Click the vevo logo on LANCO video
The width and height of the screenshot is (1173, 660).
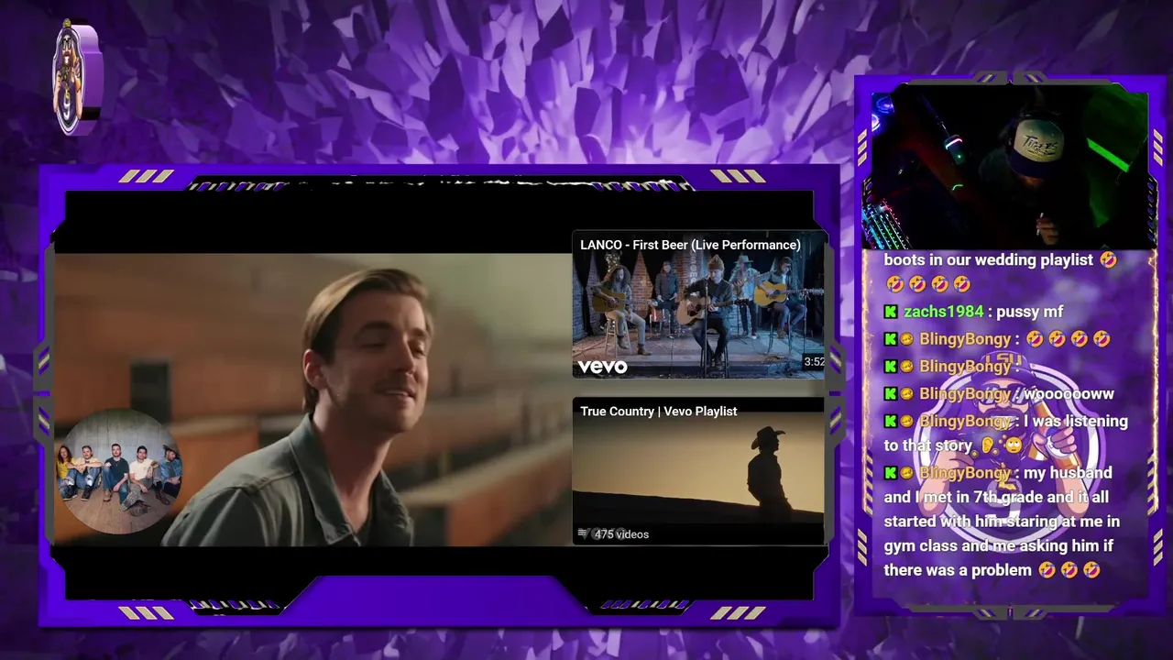pos(602,367)
